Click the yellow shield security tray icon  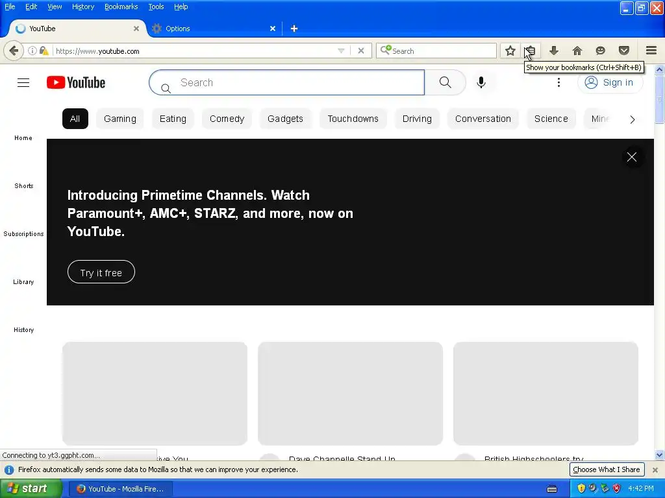click(581, 488)
